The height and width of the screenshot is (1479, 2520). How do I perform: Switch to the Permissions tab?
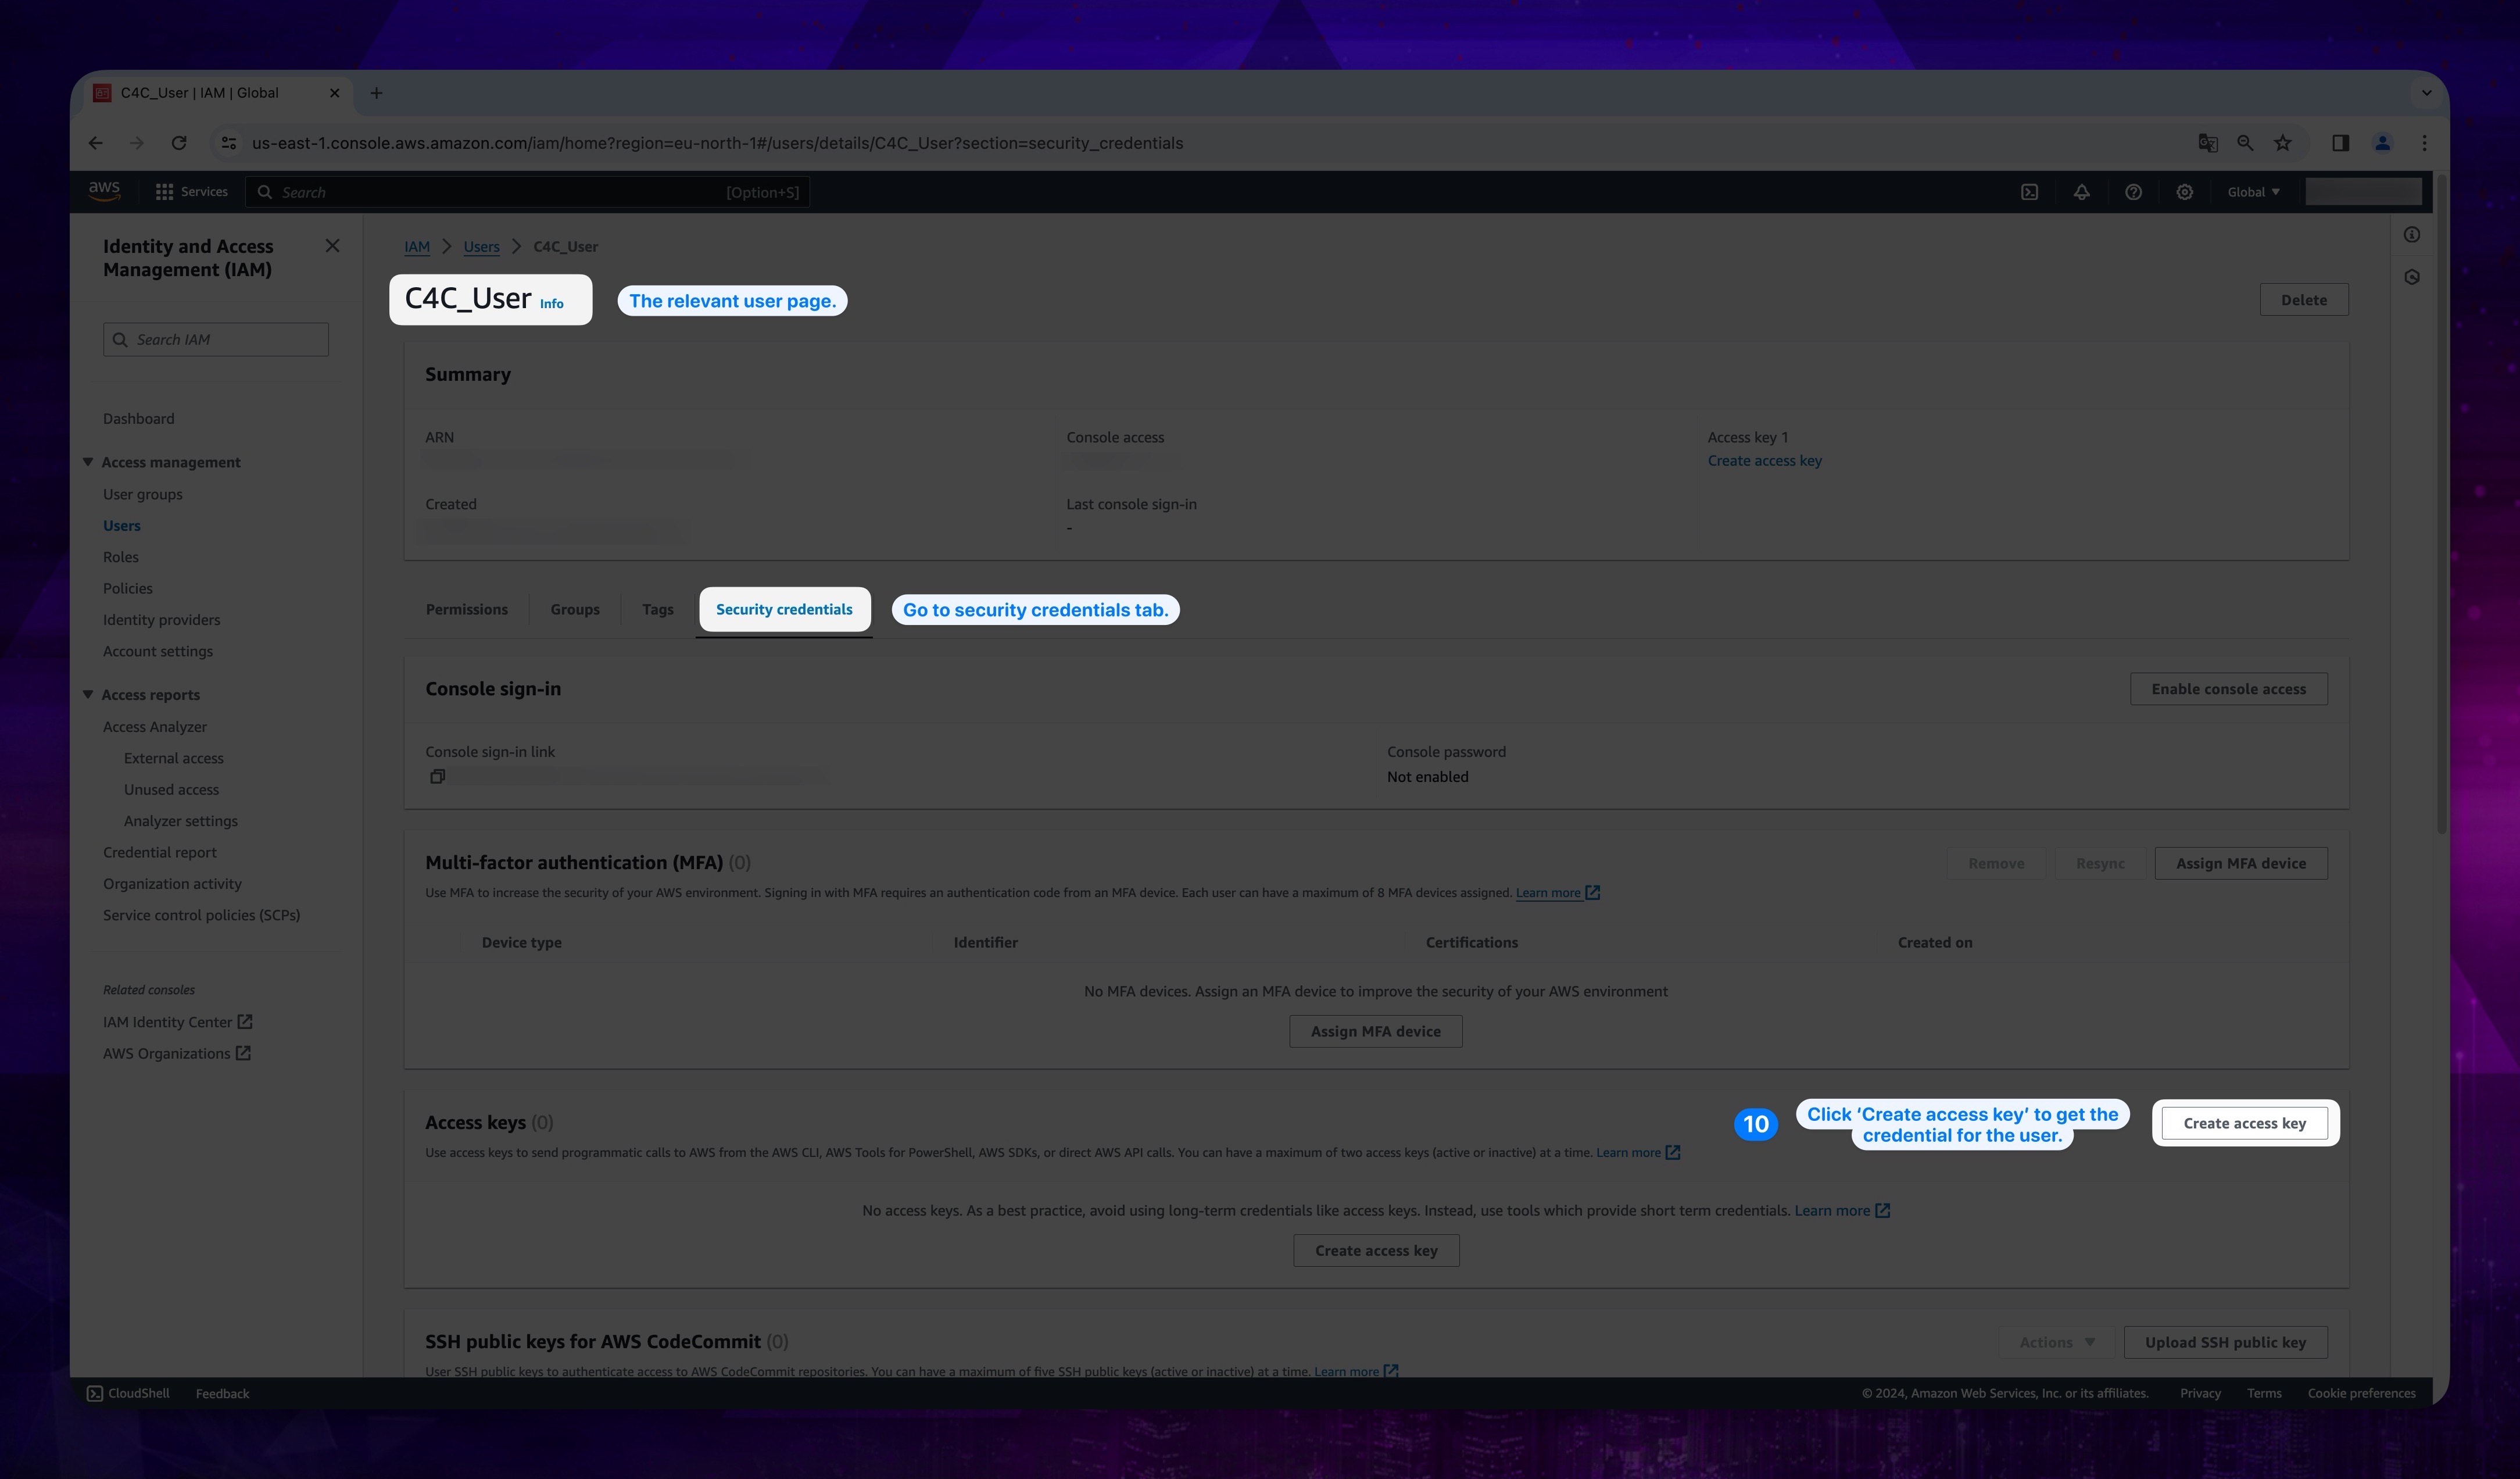click(x=466, y=609)
